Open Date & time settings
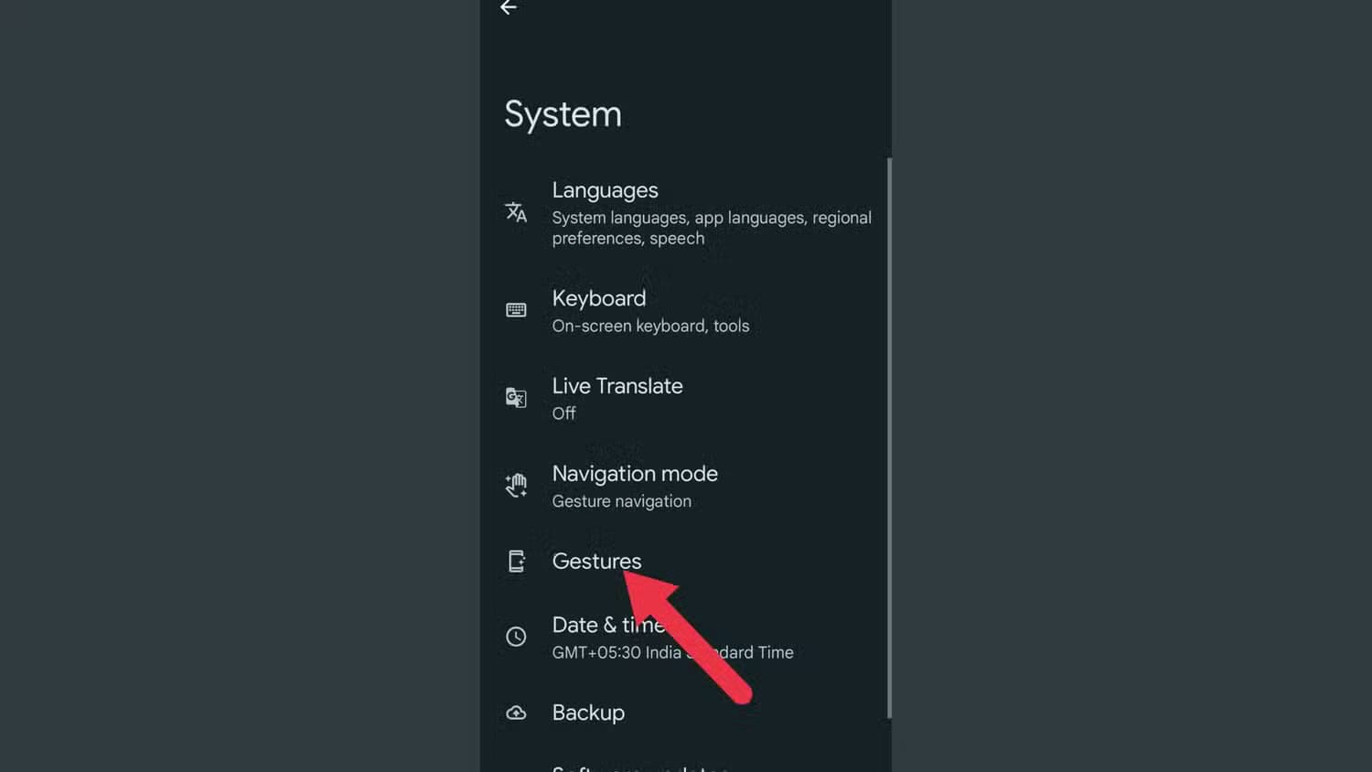The width and height of the screenshot is (1372, 772). point(686,638)
